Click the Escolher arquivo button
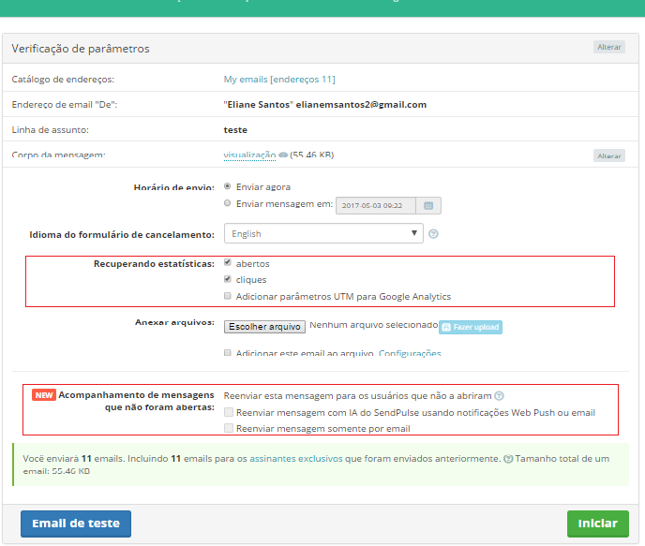This screenshot has height=546, width=645. pyautogui.click(x=264, y=327)
